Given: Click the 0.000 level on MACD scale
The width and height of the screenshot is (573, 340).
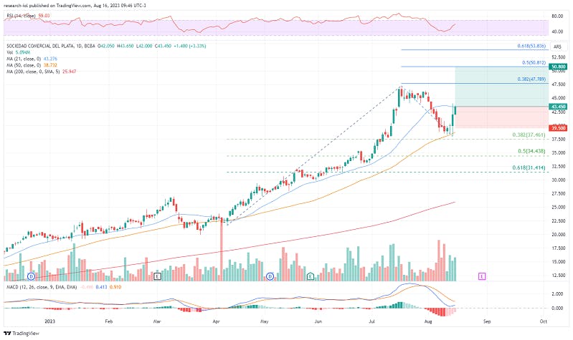Looking at the screenshot, I should pos(557,309).
